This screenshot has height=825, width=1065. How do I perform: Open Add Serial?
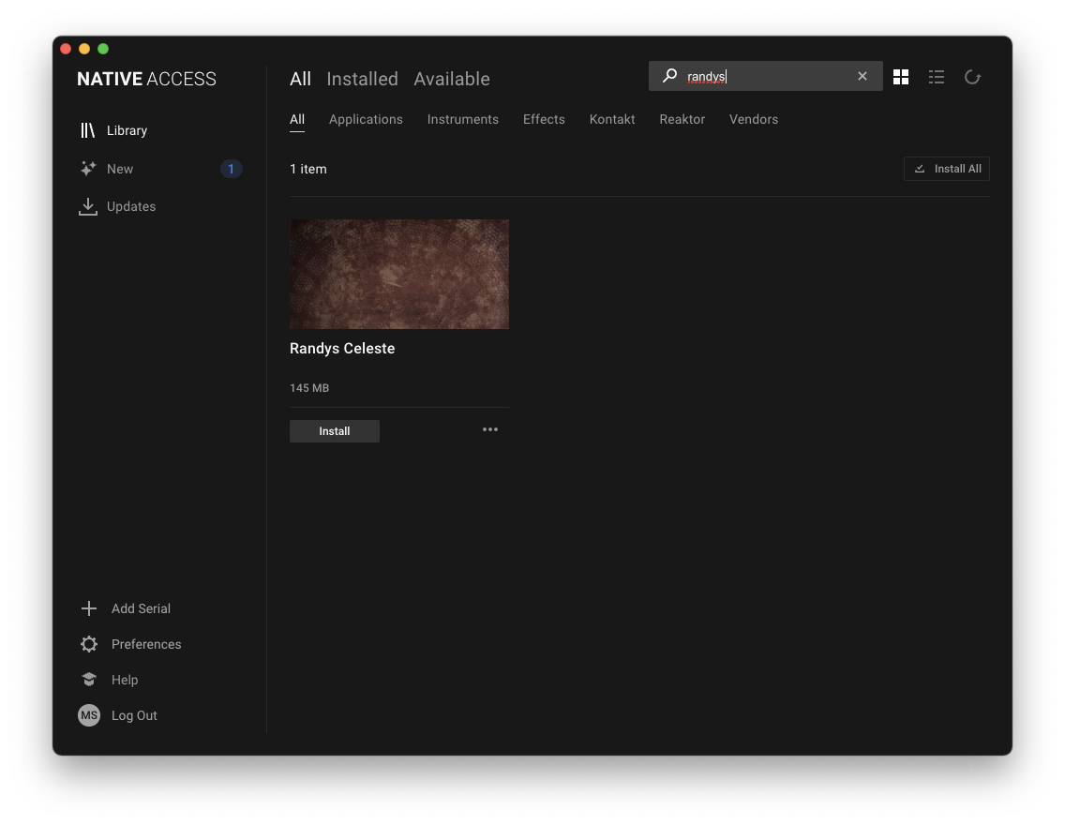click(141, 608)
